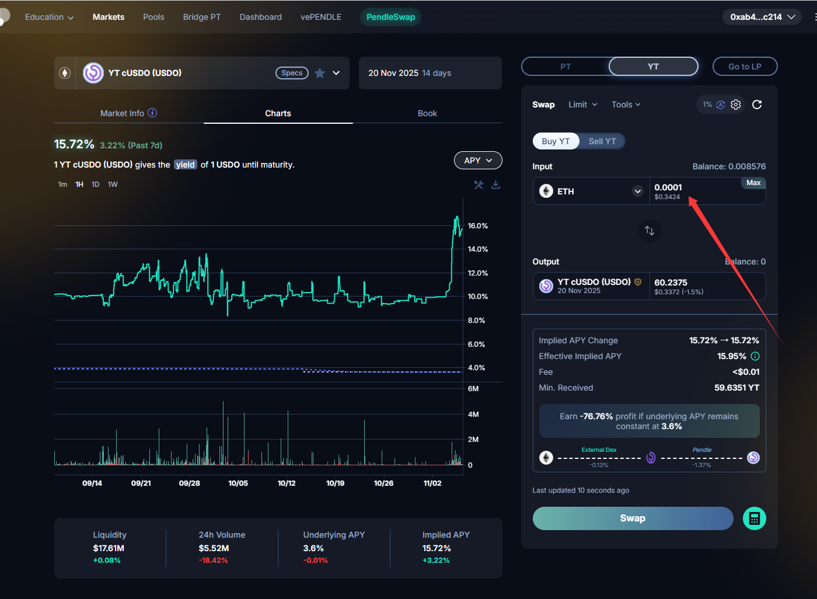Screen dimensions: 817x599
Task: Open chart tools crossed icon
Action: pos(479,184)
